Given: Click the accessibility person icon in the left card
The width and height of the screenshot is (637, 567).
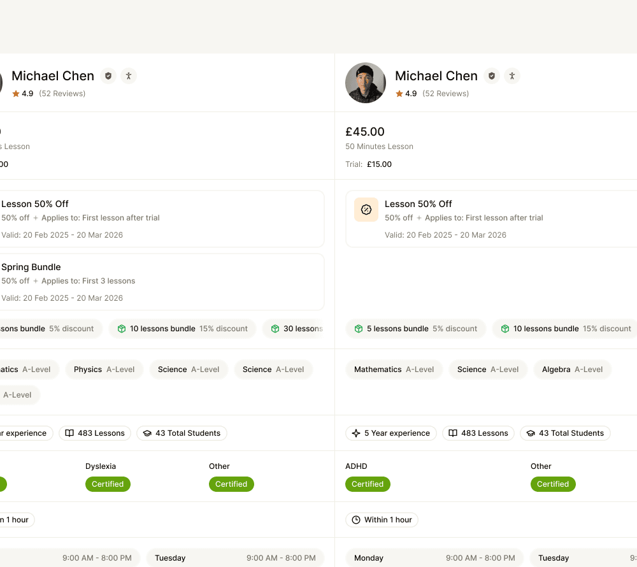Looking at the screenshot, I should (x=129, y=76).
